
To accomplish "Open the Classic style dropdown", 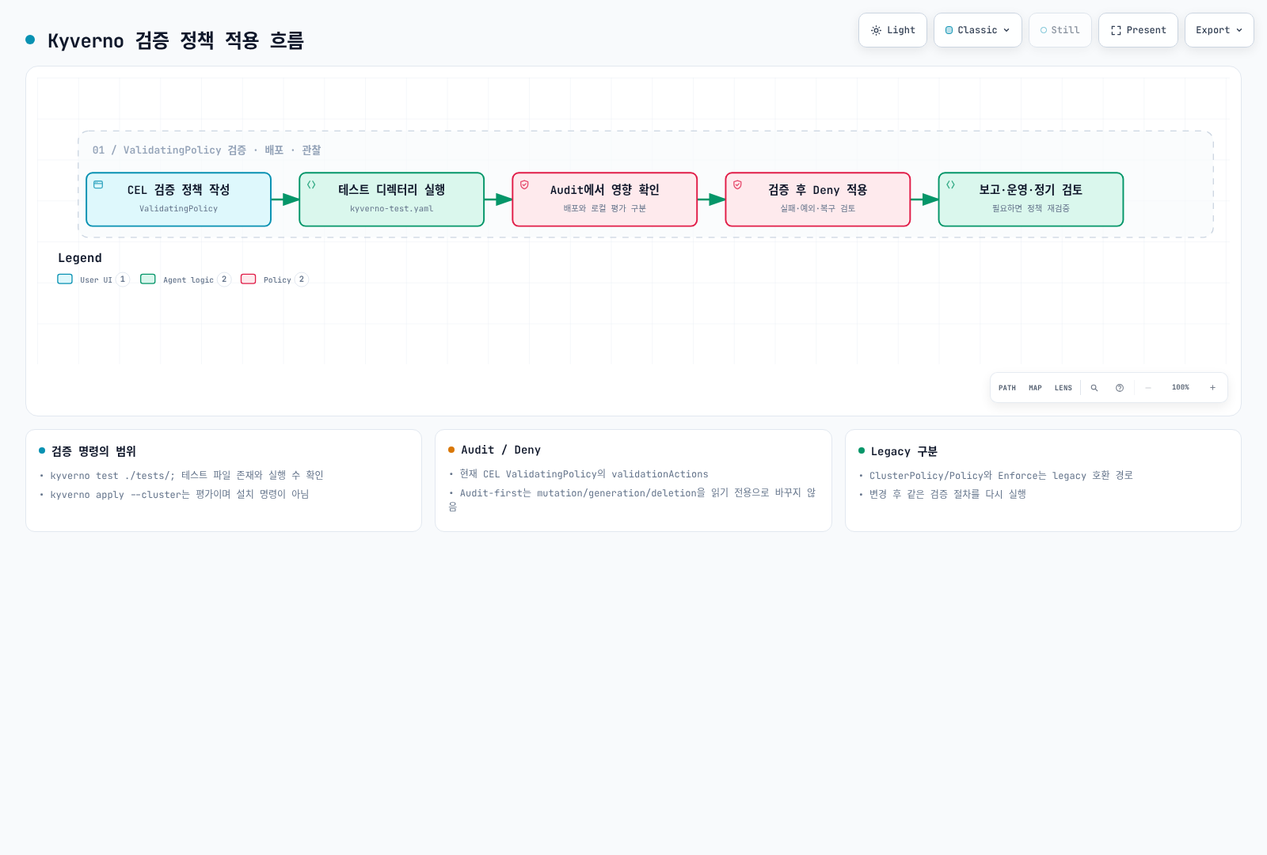I will [977, 30].
